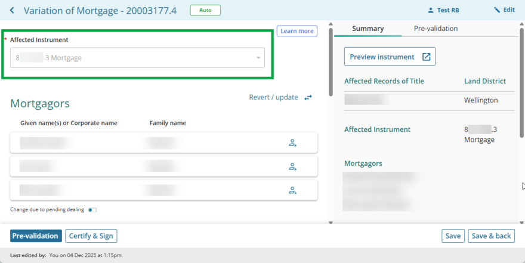525x263 pixels.
Task: Click the second mortgagor's person icon
Action: click(293, 166)
